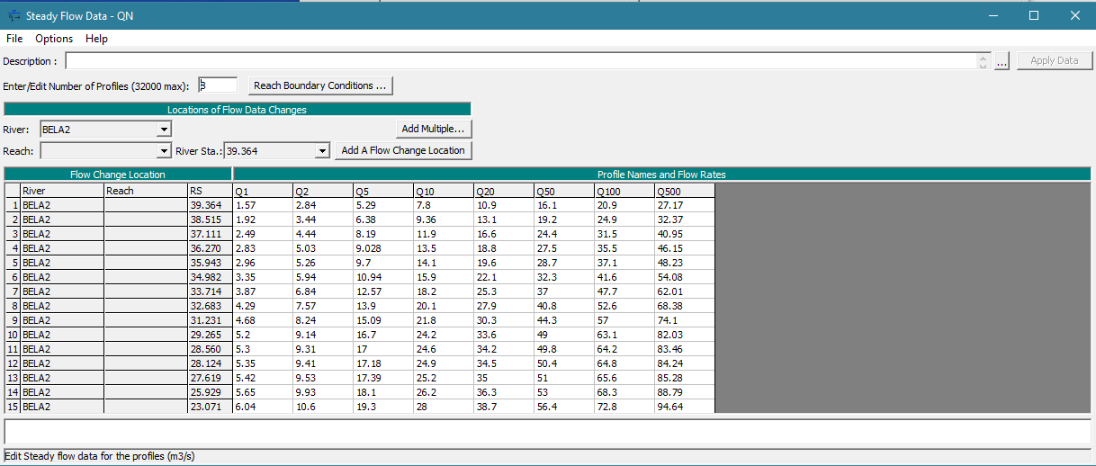The width and height of the screenshot is (1096, 466).
Task: Click the Description text field
Action: [520, 61]
